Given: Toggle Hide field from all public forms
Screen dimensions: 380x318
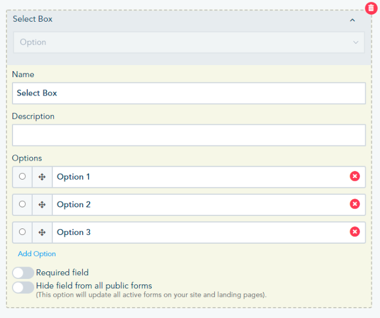Looking at the screenshot, I should click(23, 287).
